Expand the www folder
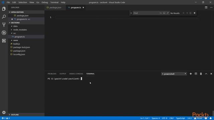 point(26,40)
